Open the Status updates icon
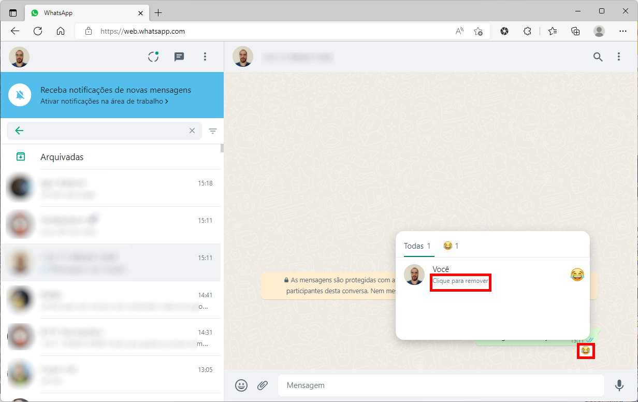The height and width of the screenshot is (402, 638). (153, 57)
